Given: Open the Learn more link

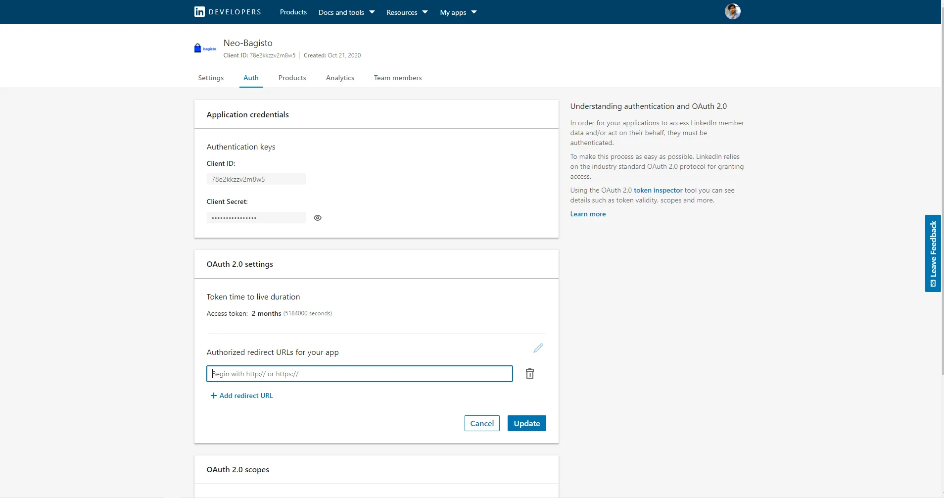Looking at the screenshot, I should point(588,214).
